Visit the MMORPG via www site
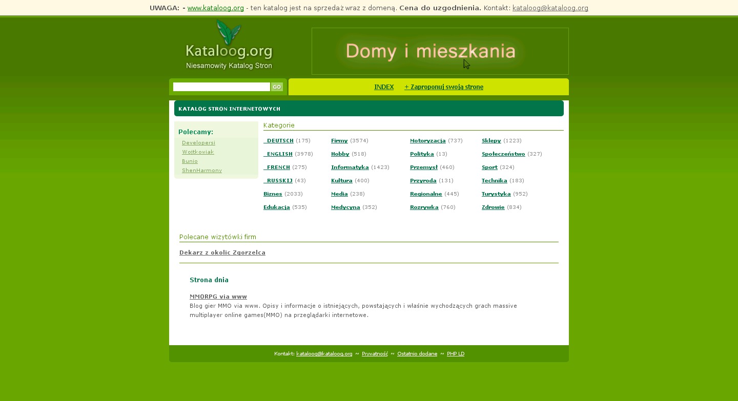This screenshot has height=401, width=738. point(218,297)
